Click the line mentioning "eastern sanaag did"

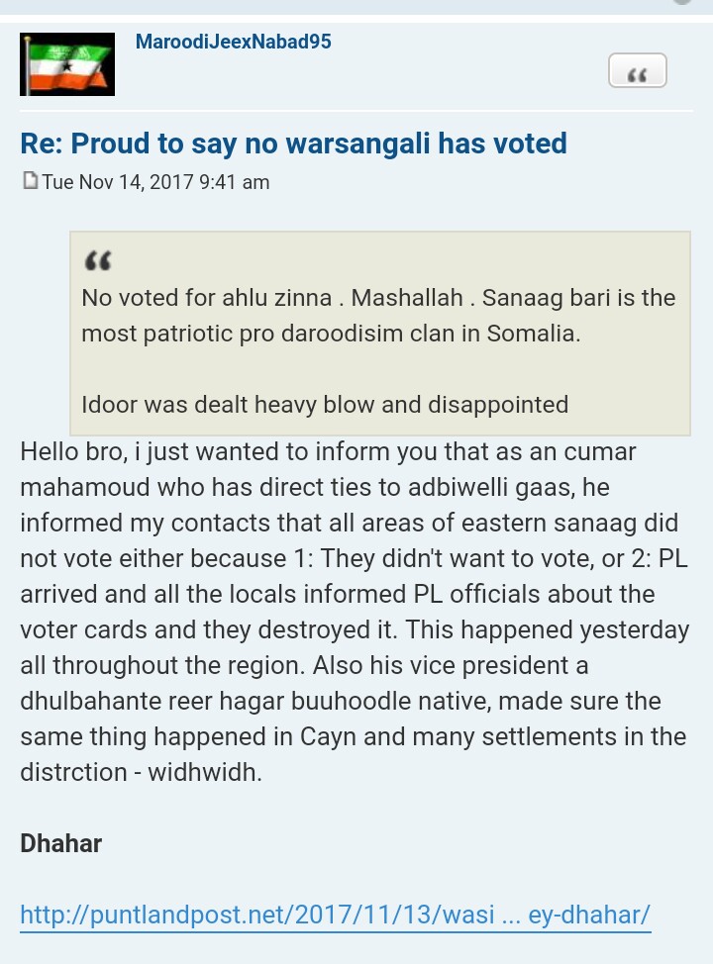pyautogui.click(x=349, y=524)
